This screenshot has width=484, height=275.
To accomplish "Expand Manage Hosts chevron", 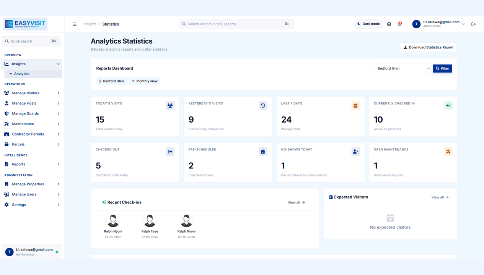I will (58, 104).
